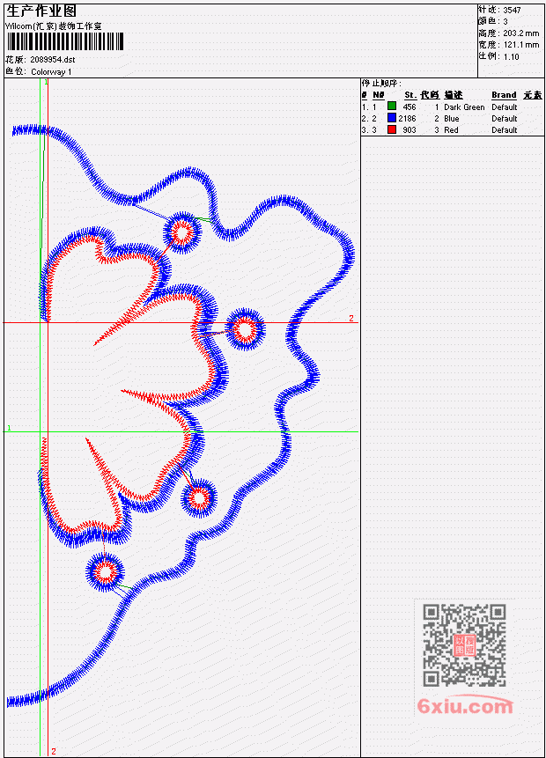Screen dimensions: 546x758
Task: Select the Dark Green row description
Action: click(464, 107)
